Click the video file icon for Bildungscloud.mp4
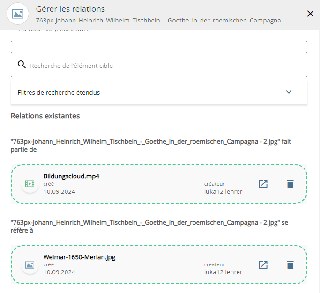Viewport: 320px width, 293px height. 30,184
